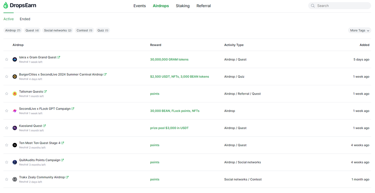Screen dimensions: 375x193
Task: Star the BurgerCities x SecondLive airdrop
Action: [x=7, y=77]
